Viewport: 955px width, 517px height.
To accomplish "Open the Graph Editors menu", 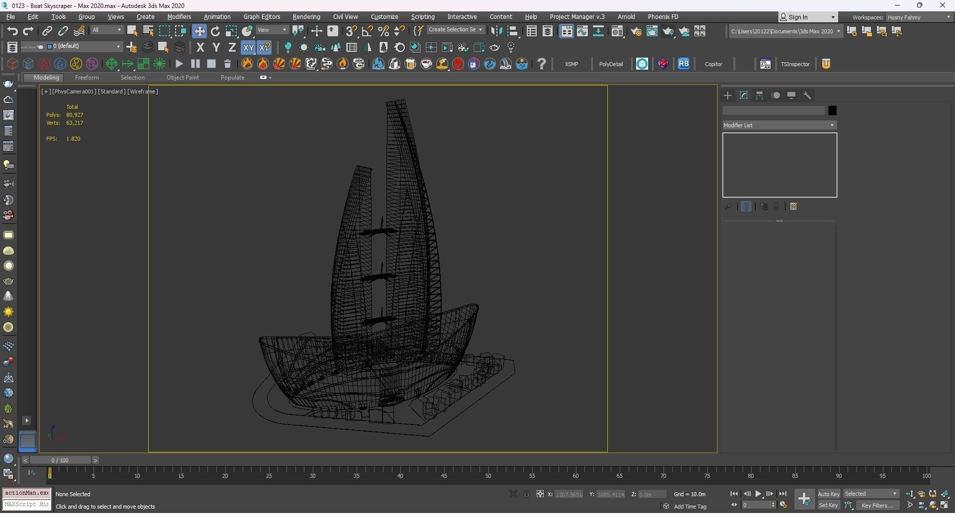I will pyautogui.click(x=262, y=17).
